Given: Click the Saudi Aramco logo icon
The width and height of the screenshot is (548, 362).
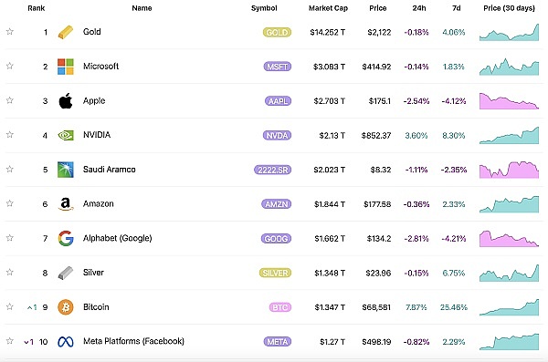Looking at the screenshot, I should coord(66,170).
